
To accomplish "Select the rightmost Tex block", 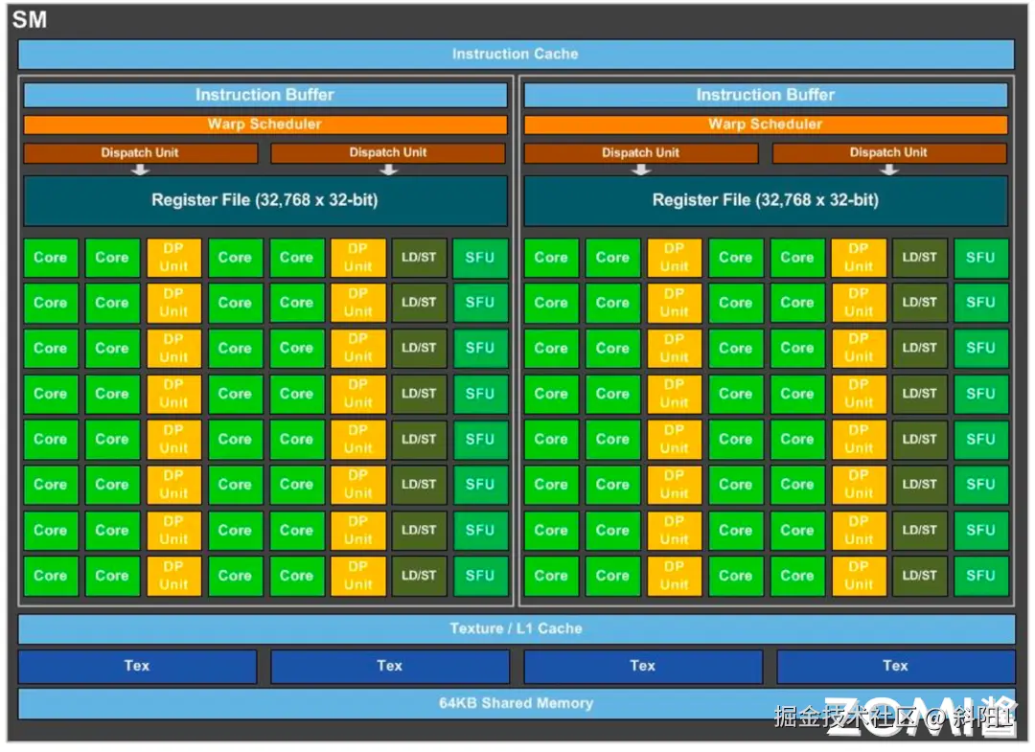I will [896, 666].
